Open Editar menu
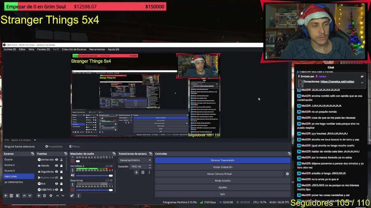Viewport: 371px width, 208px height. click(x=22, y=49)
